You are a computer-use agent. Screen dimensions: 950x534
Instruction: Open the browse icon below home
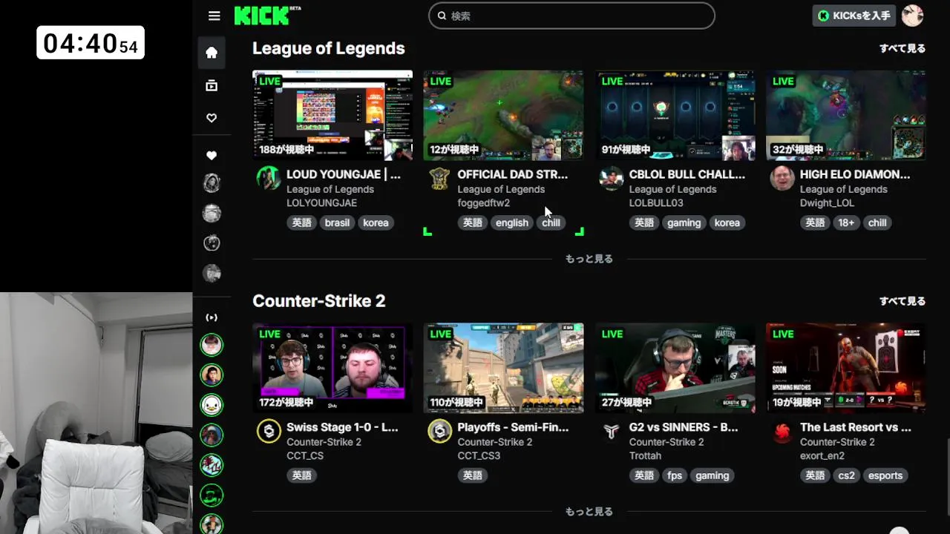[212, 85]
